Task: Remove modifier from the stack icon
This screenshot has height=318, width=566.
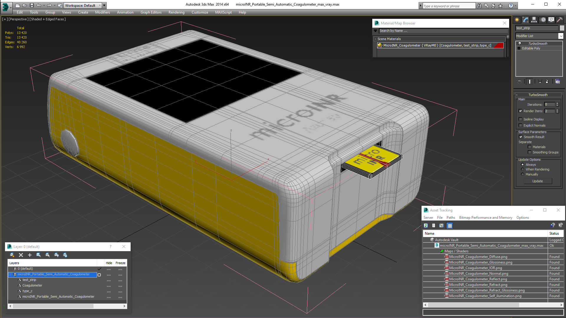Action: pos(547,82)
